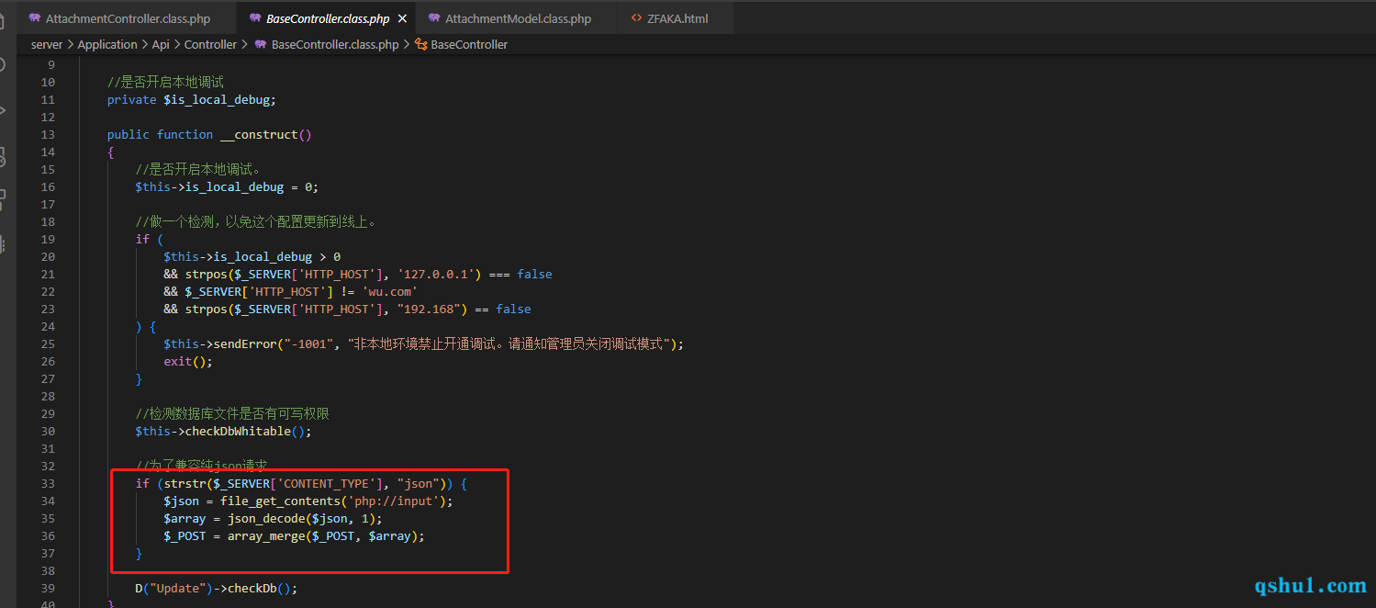Open the Application breadcrumb folder
Screen dimensions: 1376x608
pyautogui.click(x=107, y=44)
